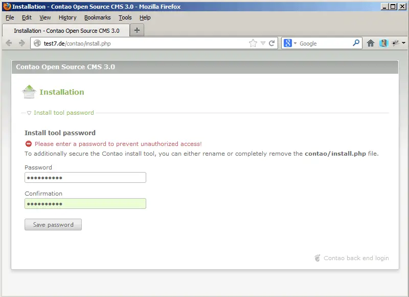The image size is (409, 297).
Task: Open the dropdown arrow at the toolbar's far right
Action: (403, 43)
